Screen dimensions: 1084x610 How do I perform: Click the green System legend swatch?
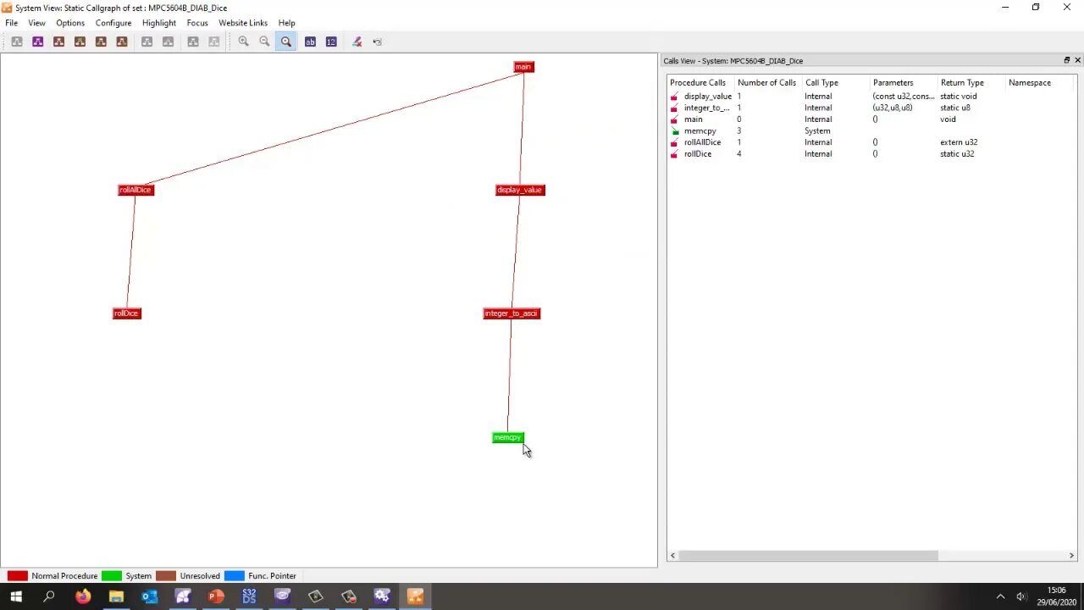112,576
